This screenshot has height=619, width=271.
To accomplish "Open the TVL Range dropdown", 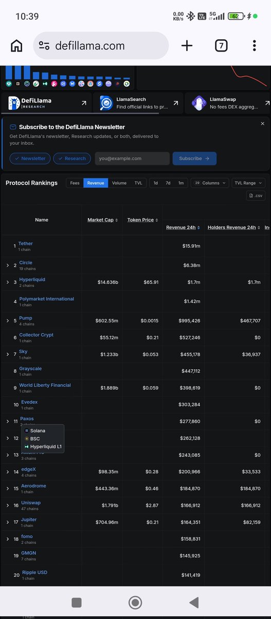I will coord(249,183).
